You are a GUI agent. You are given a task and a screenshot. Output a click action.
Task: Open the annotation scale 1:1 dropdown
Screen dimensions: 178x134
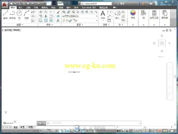click(137, 131)
